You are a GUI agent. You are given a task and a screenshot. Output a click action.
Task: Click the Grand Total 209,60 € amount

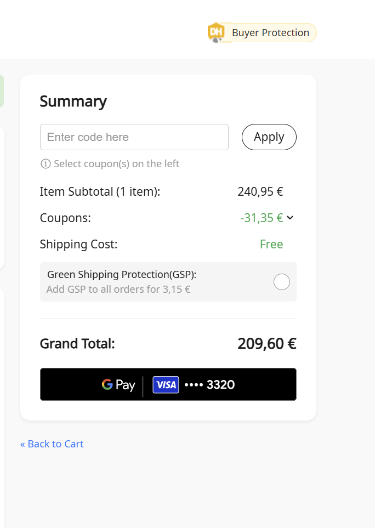267,344
